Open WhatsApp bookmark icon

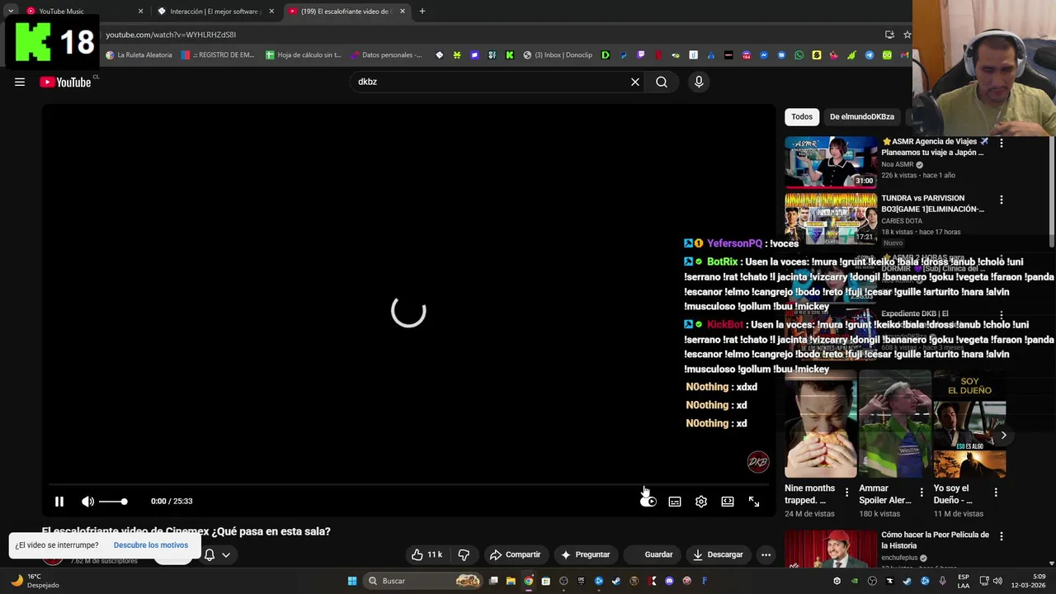799,55
